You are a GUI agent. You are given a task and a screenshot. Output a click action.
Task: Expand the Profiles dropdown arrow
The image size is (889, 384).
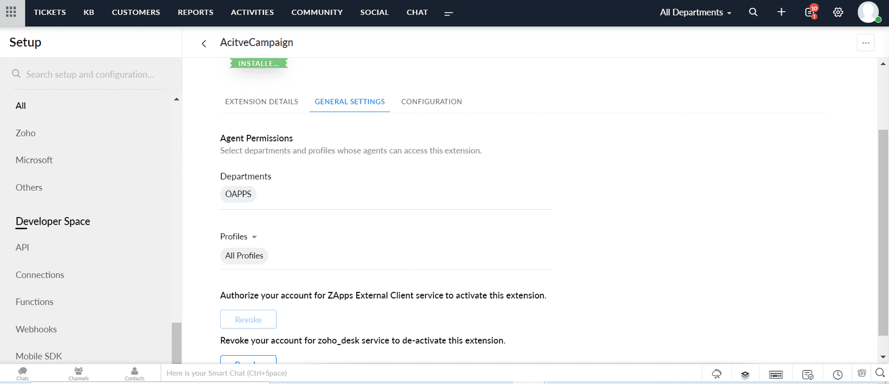click(x=254, y=237)
